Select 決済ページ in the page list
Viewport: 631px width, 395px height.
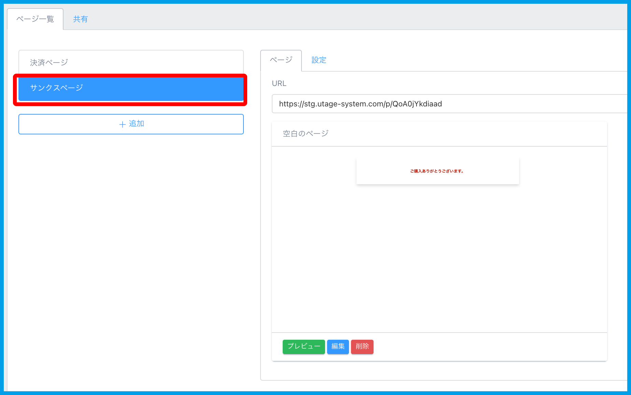pos(131,62)
